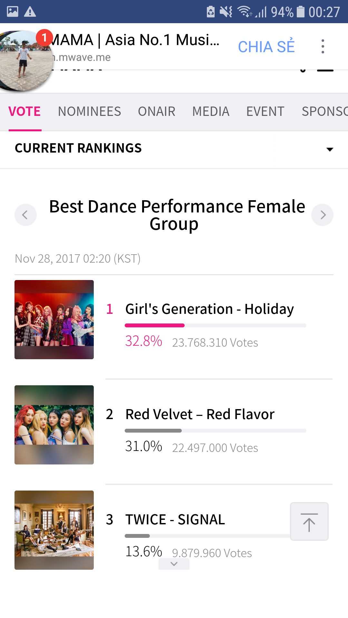Select the VOTE tab
Image resolution: width=348 pixels, height=618 pixels.
24,112
